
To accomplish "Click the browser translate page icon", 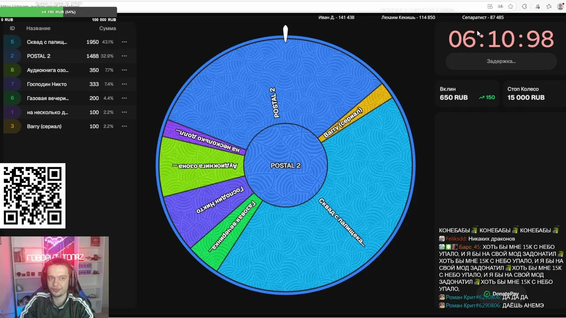I will coord(500,7).
